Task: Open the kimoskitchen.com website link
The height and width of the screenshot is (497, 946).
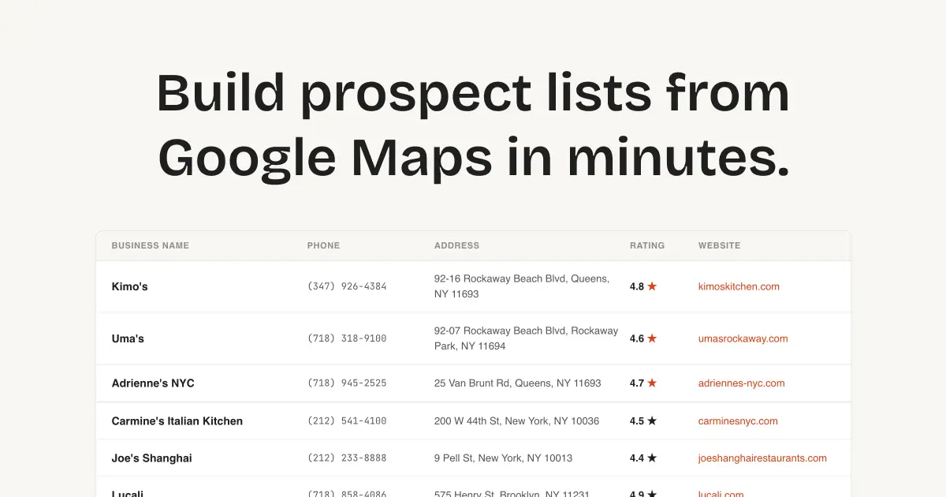Action: pyautogui.click(x=739, y=286)
